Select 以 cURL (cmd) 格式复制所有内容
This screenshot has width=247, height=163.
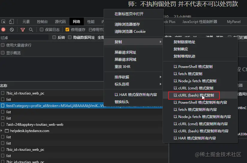[x=200, y=124]
